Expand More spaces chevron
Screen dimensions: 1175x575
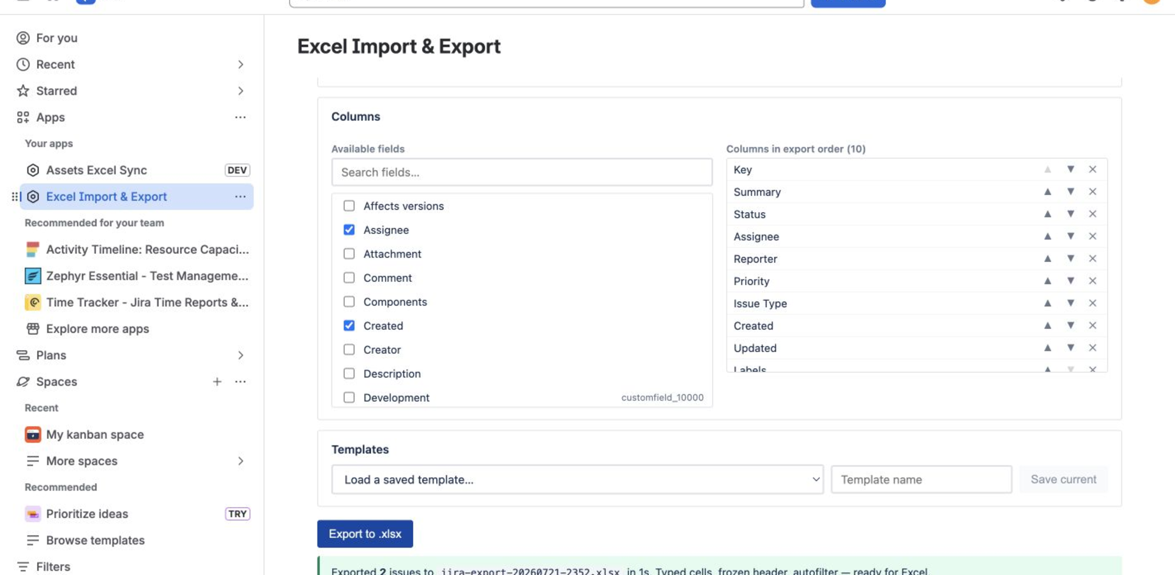241,461
